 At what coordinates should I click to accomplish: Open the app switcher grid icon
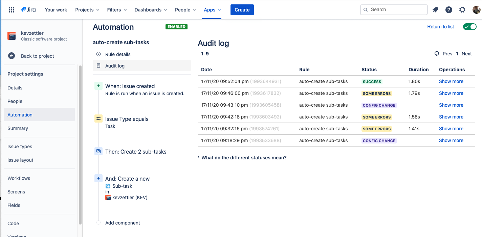11,9
